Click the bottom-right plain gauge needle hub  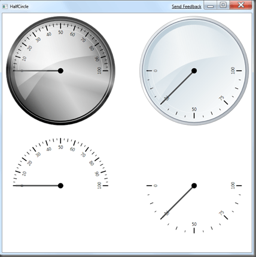point(194,186)
